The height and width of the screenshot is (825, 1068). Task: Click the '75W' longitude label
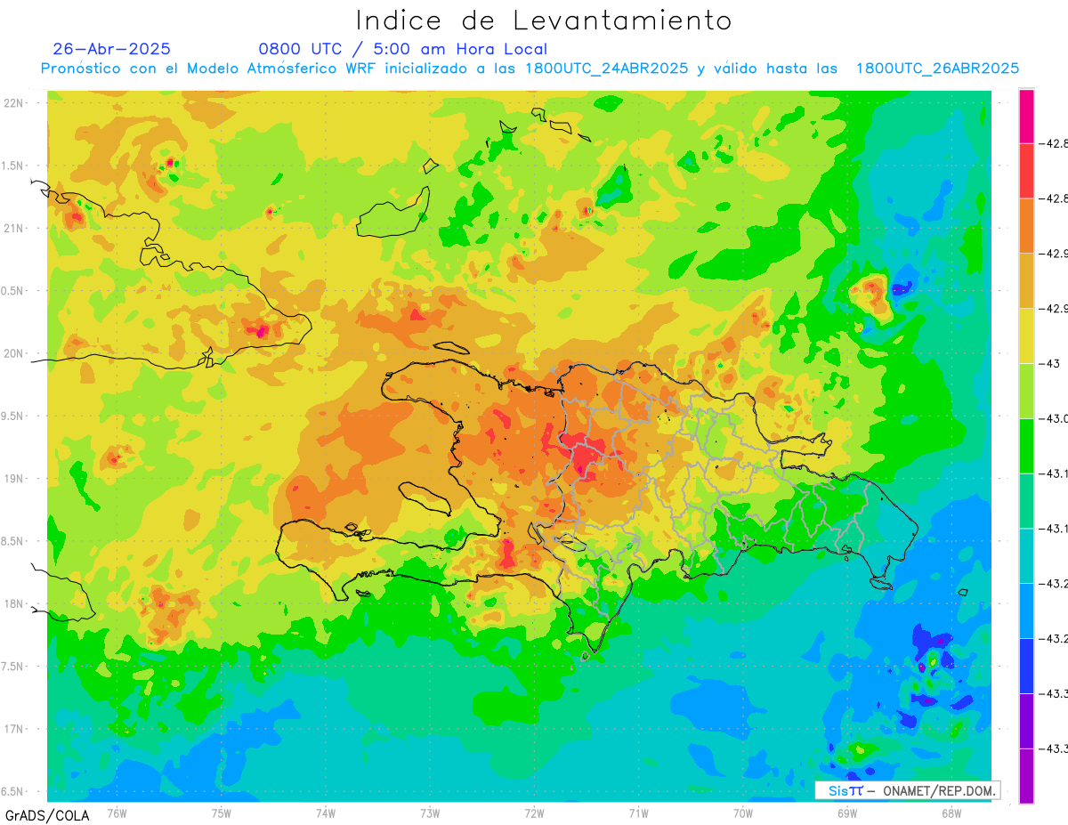point(222,813)
